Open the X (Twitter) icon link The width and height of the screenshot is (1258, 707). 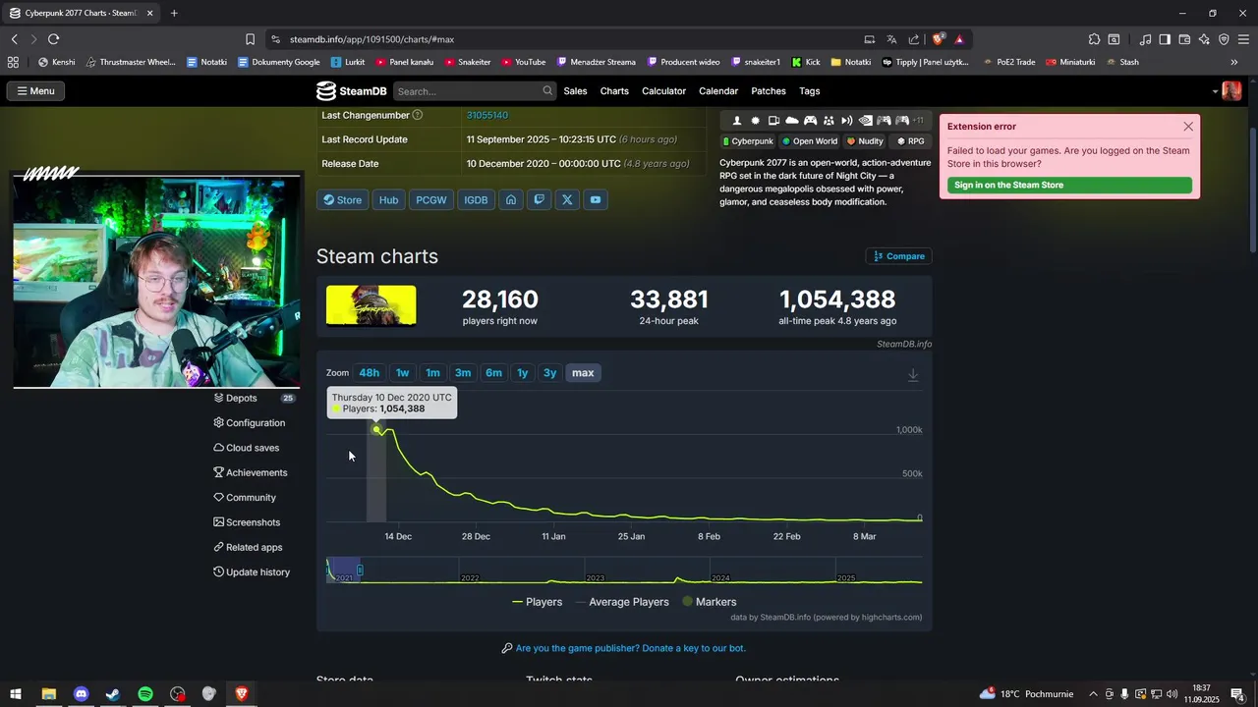(567, 199)
